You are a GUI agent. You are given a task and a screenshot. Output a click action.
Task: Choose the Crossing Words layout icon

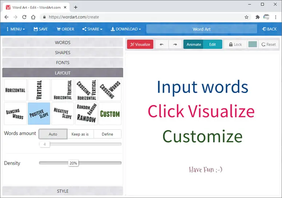(110, 90)
